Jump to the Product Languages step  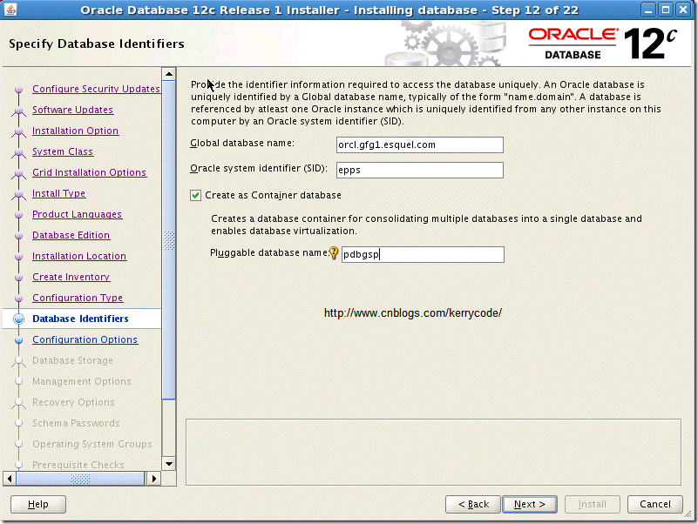click(x=77, y=214)
